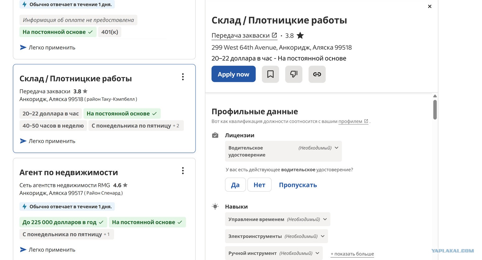Select the Склад / Плотницкие работы card title
This screenshot has height=260, width=482.
pos(76,78)
